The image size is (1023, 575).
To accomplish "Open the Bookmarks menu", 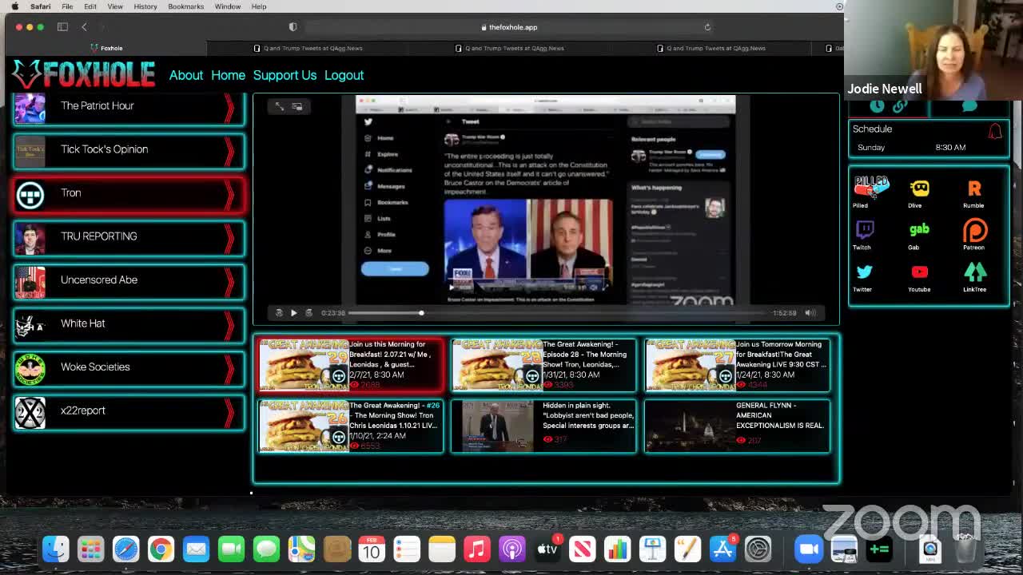I will [185, 6].
